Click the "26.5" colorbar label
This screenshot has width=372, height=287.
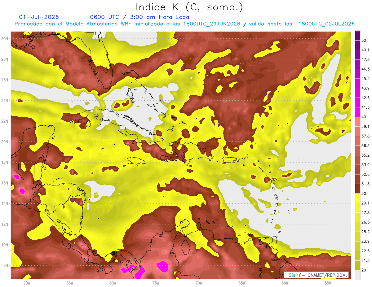tap(365, 222)
